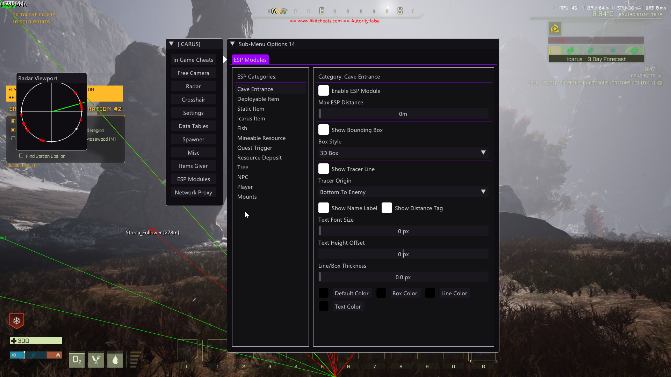Open the Crosshair menu
The height and width of the screenshot is (377, 671).
(x=193, y=99)
